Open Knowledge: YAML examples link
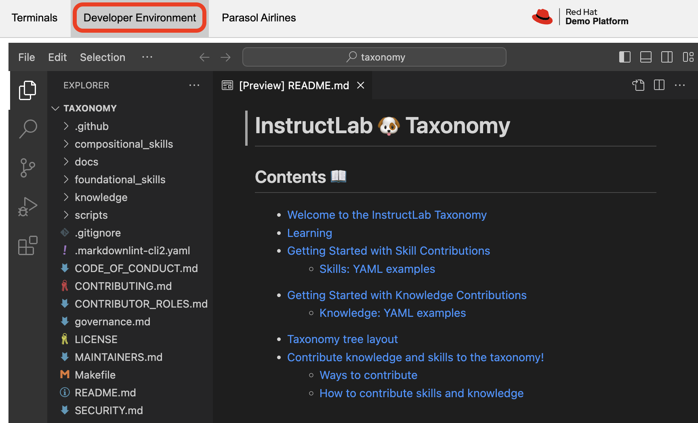The image size is (698, 423). pyautogui.click(x=393, y=313)
